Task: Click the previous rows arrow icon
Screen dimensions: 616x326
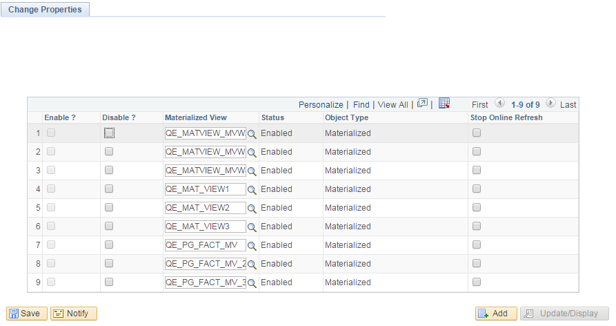Action: [499, 104]
